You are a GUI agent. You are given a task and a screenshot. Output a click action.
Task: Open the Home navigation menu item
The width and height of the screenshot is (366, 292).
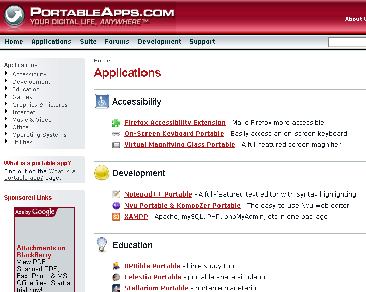14,42
